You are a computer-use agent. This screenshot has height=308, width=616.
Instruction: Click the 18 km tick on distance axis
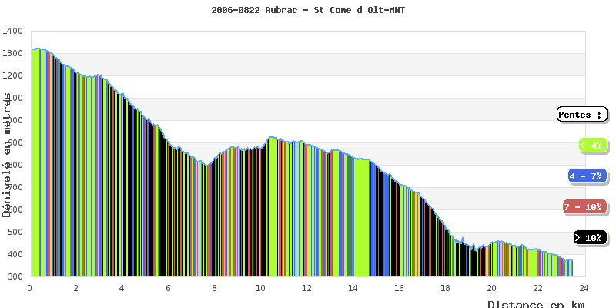(445, 288)
